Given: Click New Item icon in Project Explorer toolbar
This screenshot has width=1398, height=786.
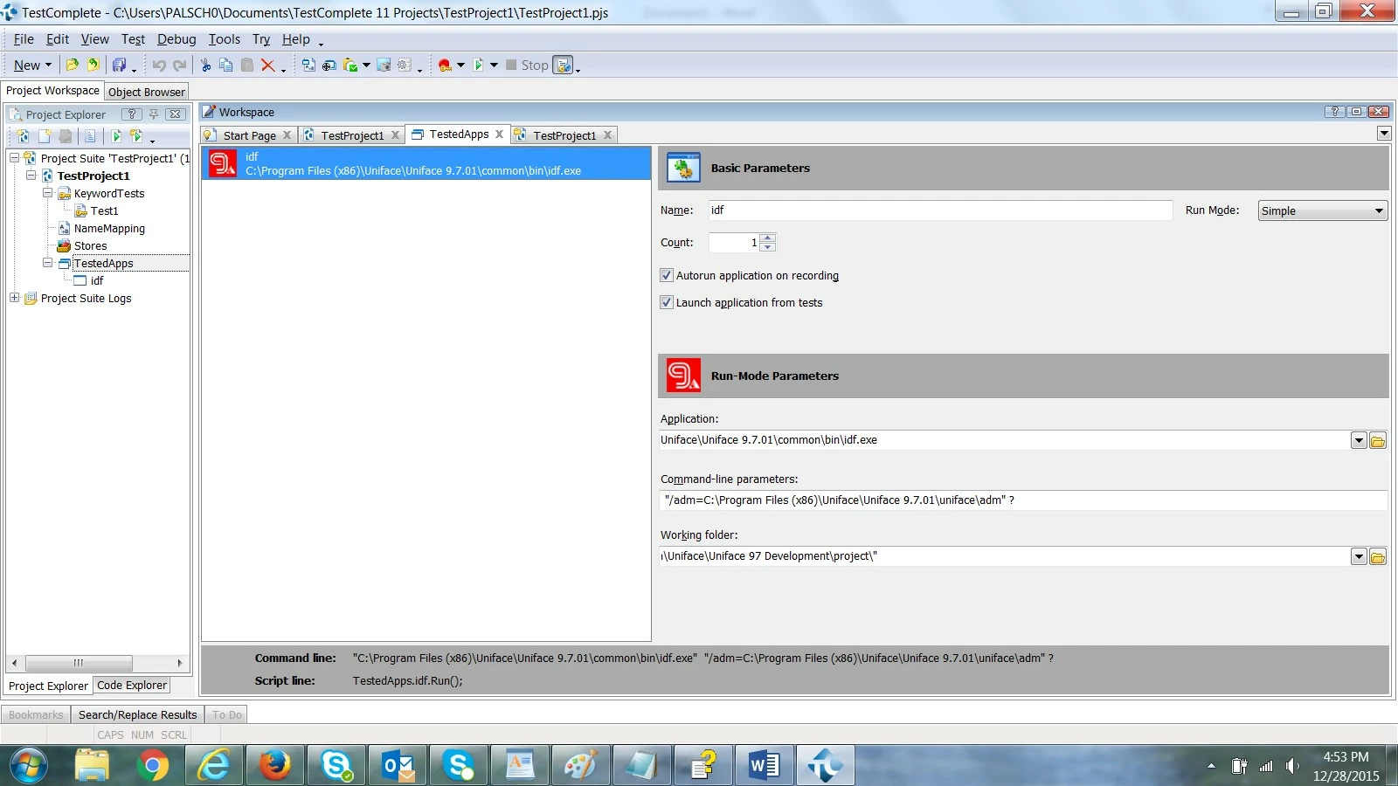Looking at the screenshot, I should point(45,136).
